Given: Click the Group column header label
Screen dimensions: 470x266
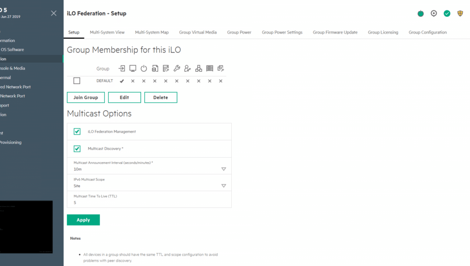Looking at the screenshot, I should coord(103,69).
